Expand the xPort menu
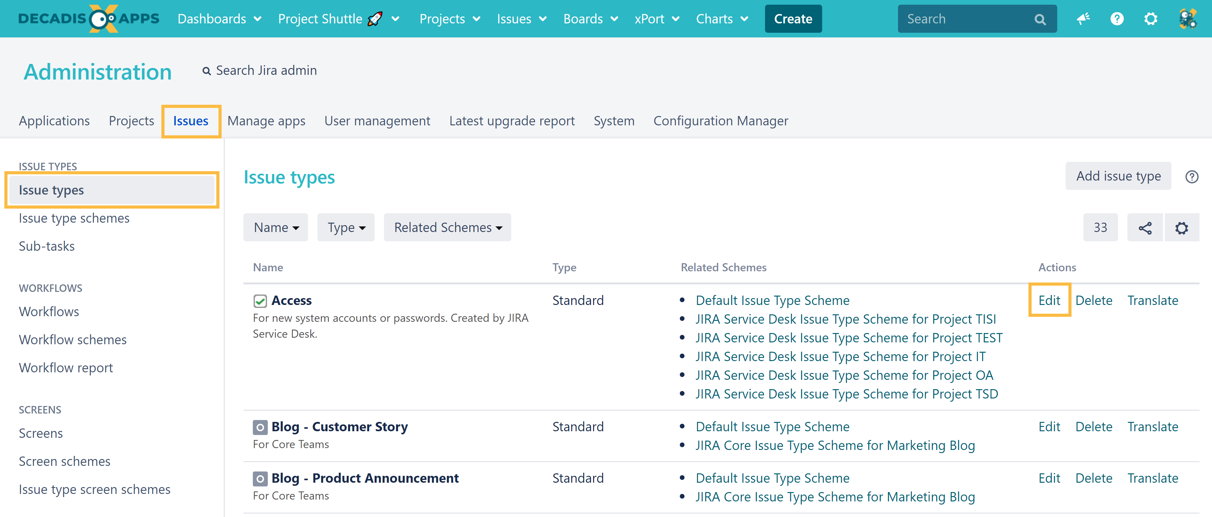This screenshot has height=517, width=1212. pyautogui.click(x=657, y=19)
